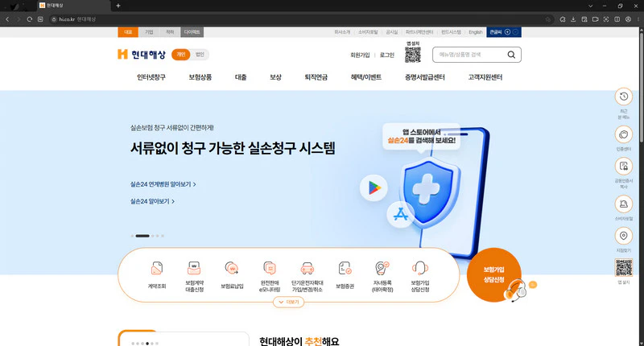Open the browser split view icon
Viewport: 644px width, 346px height.
617,19
